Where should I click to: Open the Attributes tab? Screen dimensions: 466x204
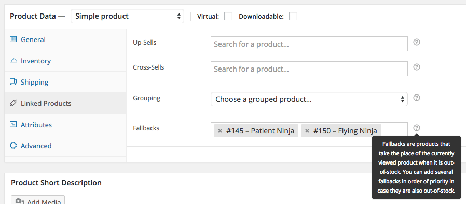pyautogui.click(x=65, y=125)
